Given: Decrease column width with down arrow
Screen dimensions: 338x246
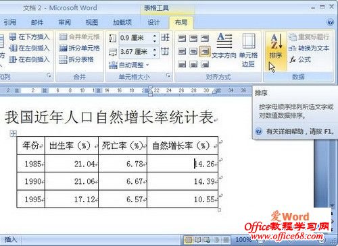Looking at the screenshot, I should click(x=155, y=55).
